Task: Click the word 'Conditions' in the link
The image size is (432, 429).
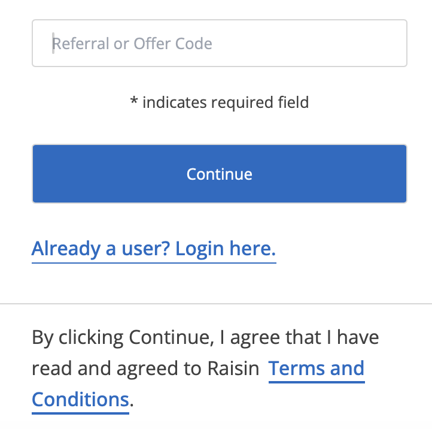Action: pyautogui.click(x=80, y=399)
